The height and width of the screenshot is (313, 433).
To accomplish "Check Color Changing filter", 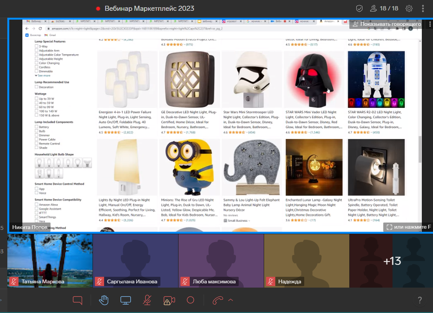I will tap(37, 63).
